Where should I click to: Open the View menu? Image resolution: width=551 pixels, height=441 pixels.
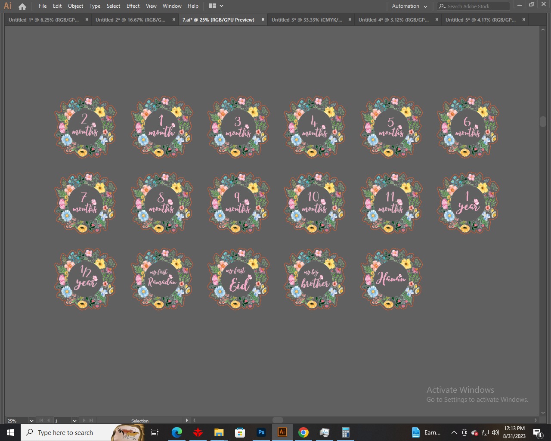point(151,6)
